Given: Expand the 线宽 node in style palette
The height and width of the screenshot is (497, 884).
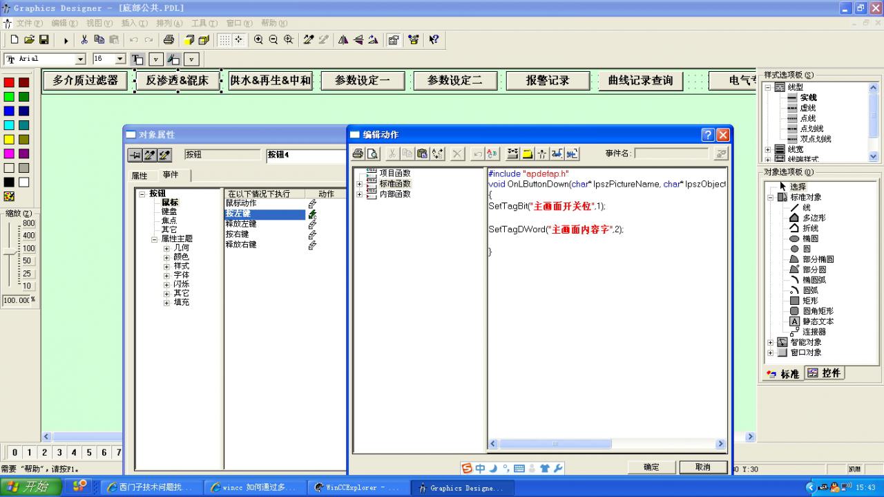Looking at the screenshot, I should click(767, 149).
